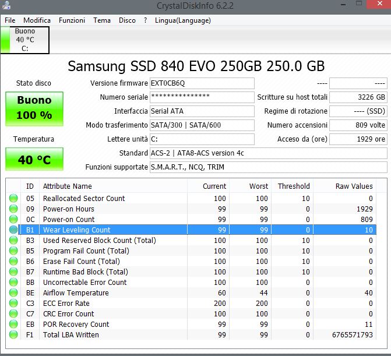Click the Versione firmware field EXT0CB6Q
The image size is (391, 356).
(x=202, y=83)
